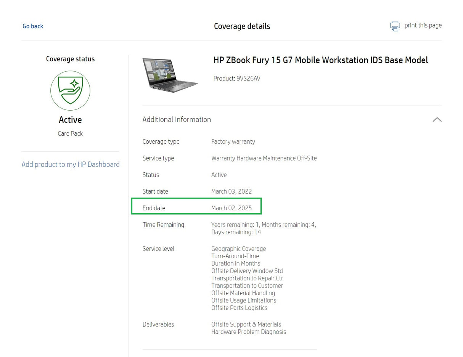Click the Coverage details page title
This screenshot has height=357, width=463.
tap(242, 26)
